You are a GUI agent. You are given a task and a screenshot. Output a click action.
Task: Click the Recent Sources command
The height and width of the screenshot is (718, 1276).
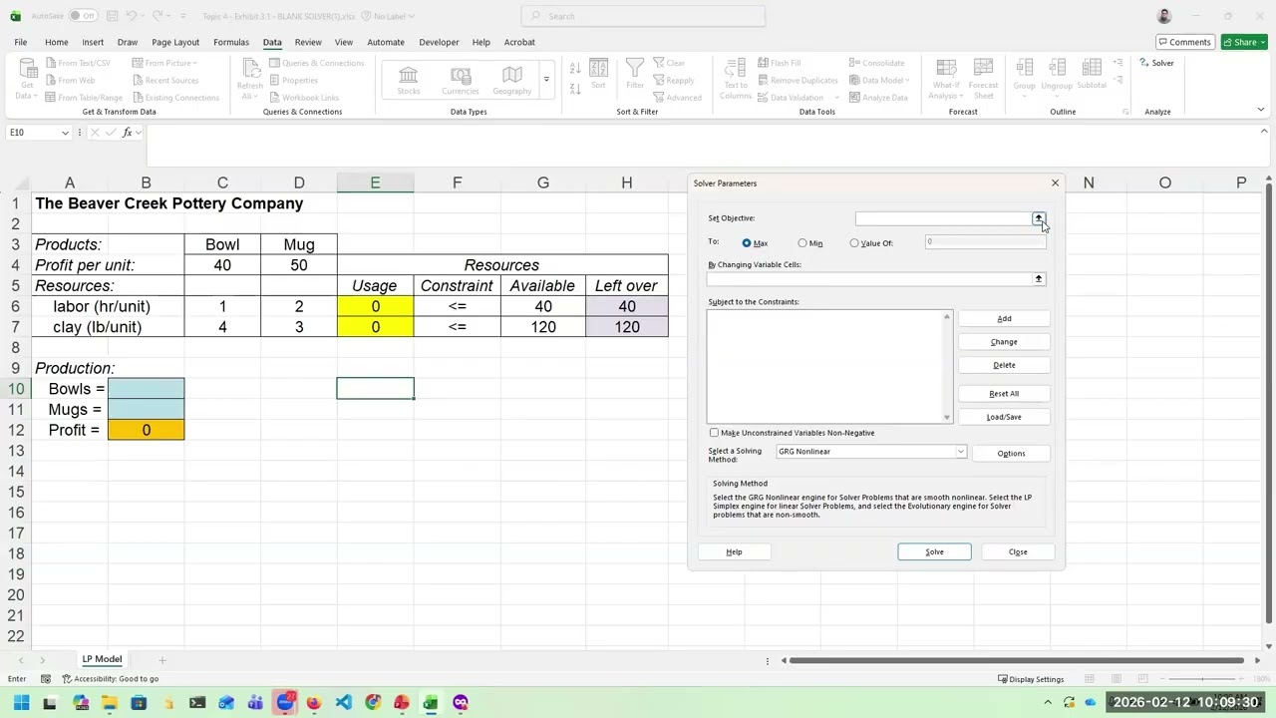click(164, 80)
